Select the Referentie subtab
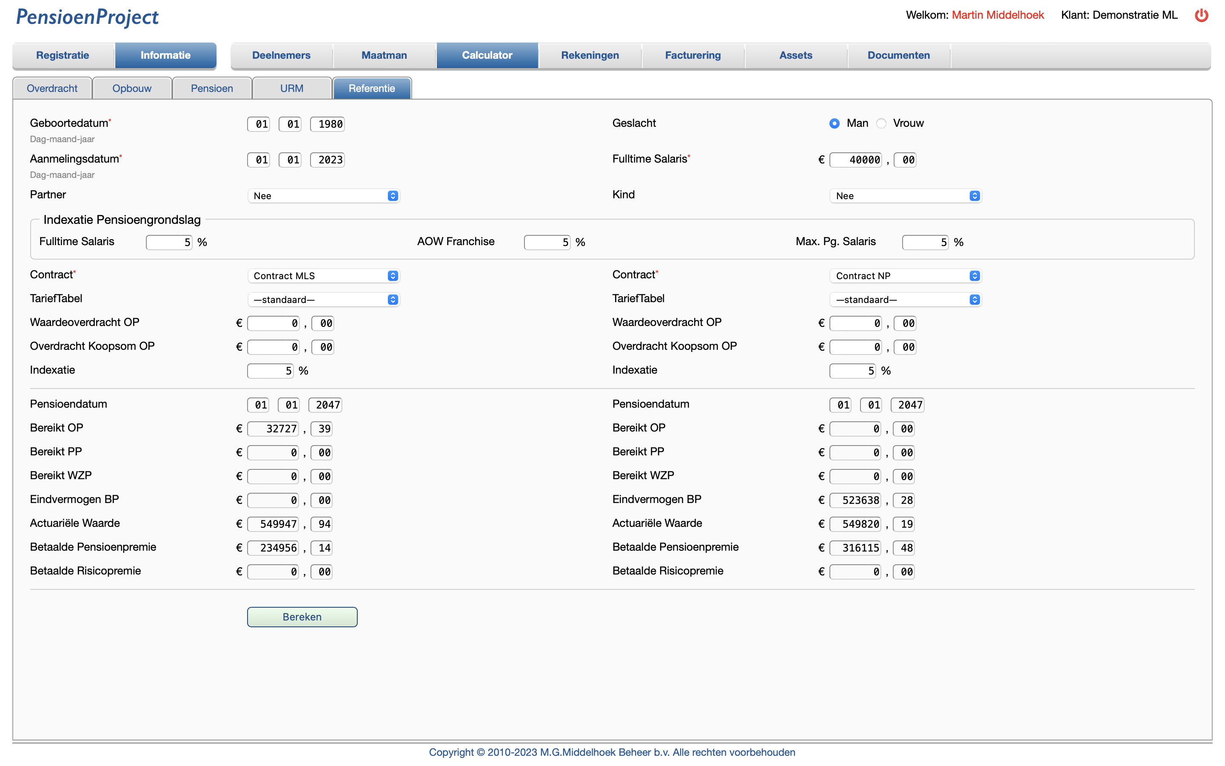1225x766 pixels. coord(372,88)
